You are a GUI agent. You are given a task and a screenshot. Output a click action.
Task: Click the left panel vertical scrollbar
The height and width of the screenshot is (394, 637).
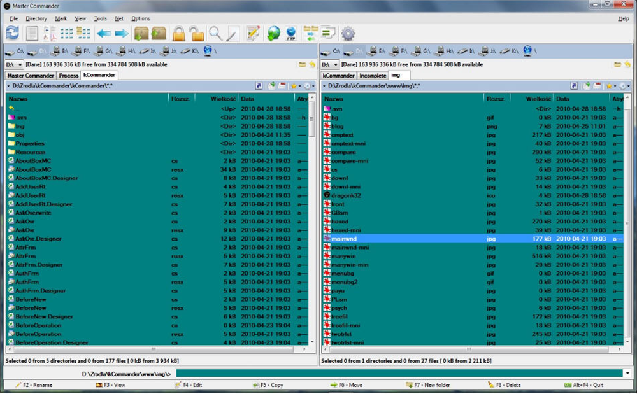click(x=312, y=219)
